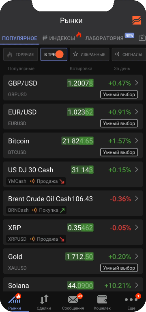This screenshot has height=312, width=146.
Task: Open Сделки arrows icon in bottom bar
Action: tap(44, 299)
